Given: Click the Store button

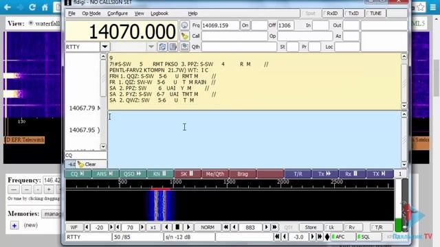Looking at the screenshot, I should (x=311, y=227).
